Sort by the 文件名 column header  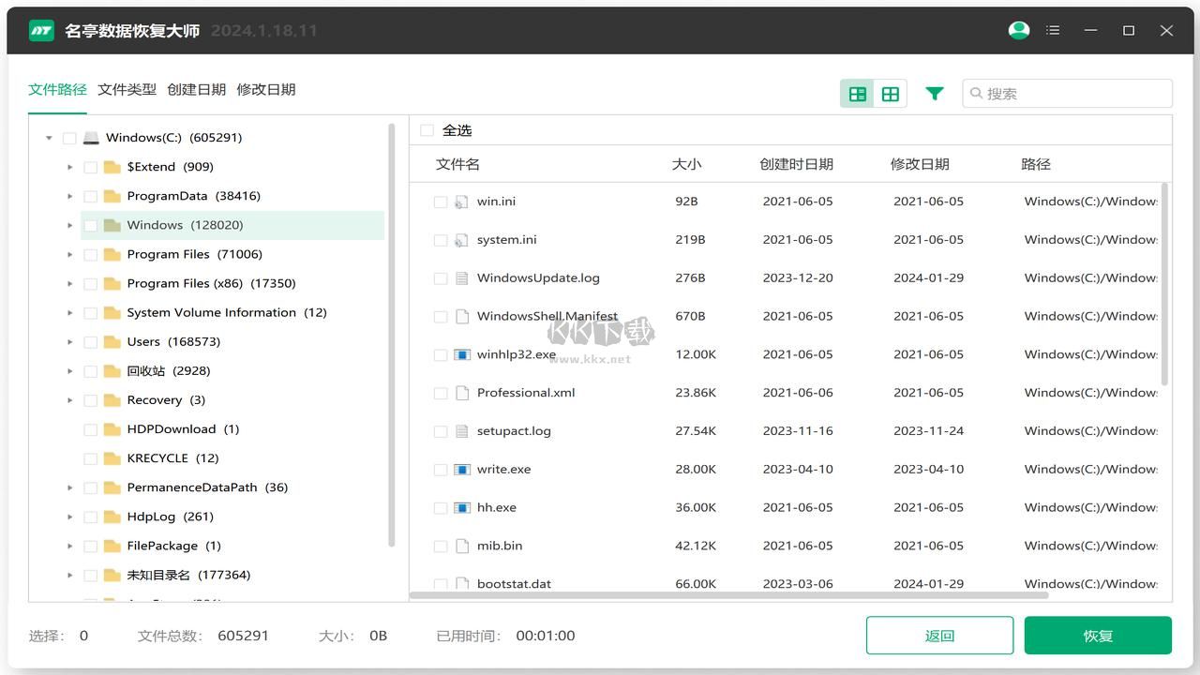(457, 164)
